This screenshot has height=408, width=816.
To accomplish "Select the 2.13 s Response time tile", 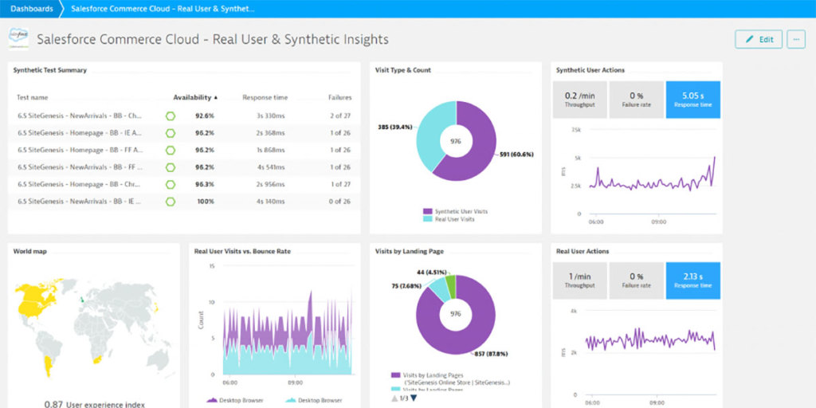I will (692, 280).
